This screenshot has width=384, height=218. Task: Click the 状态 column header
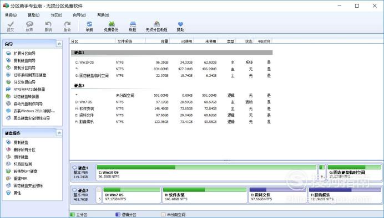[x=245, y=41]
